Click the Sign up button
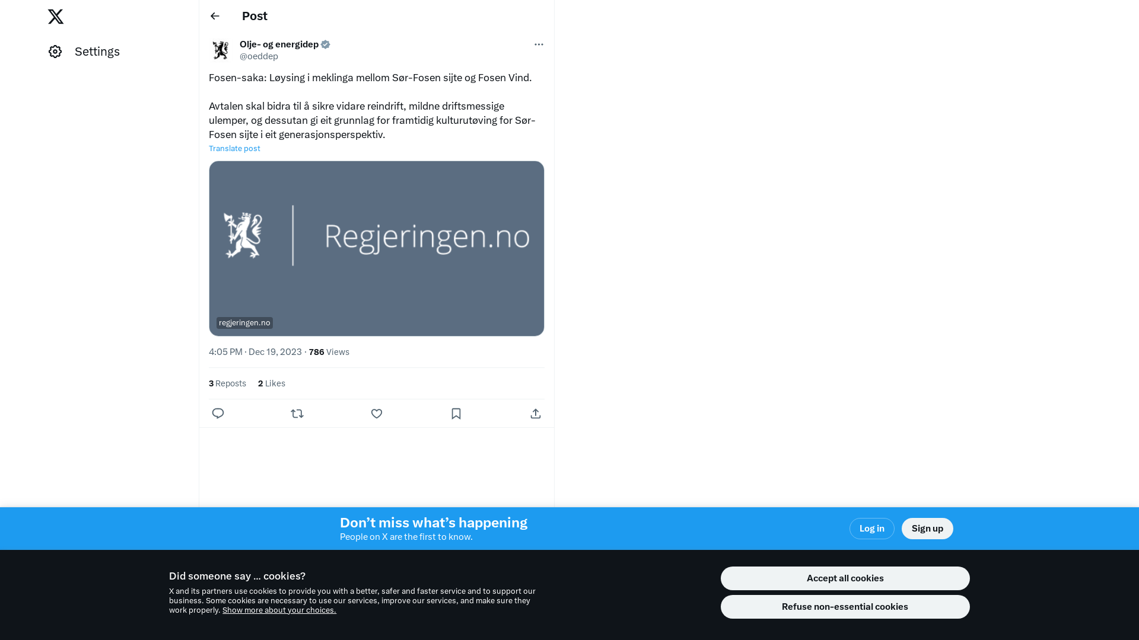Image resolution: width=1139 pixels, height=640 pixels. (x=927, y=529)
